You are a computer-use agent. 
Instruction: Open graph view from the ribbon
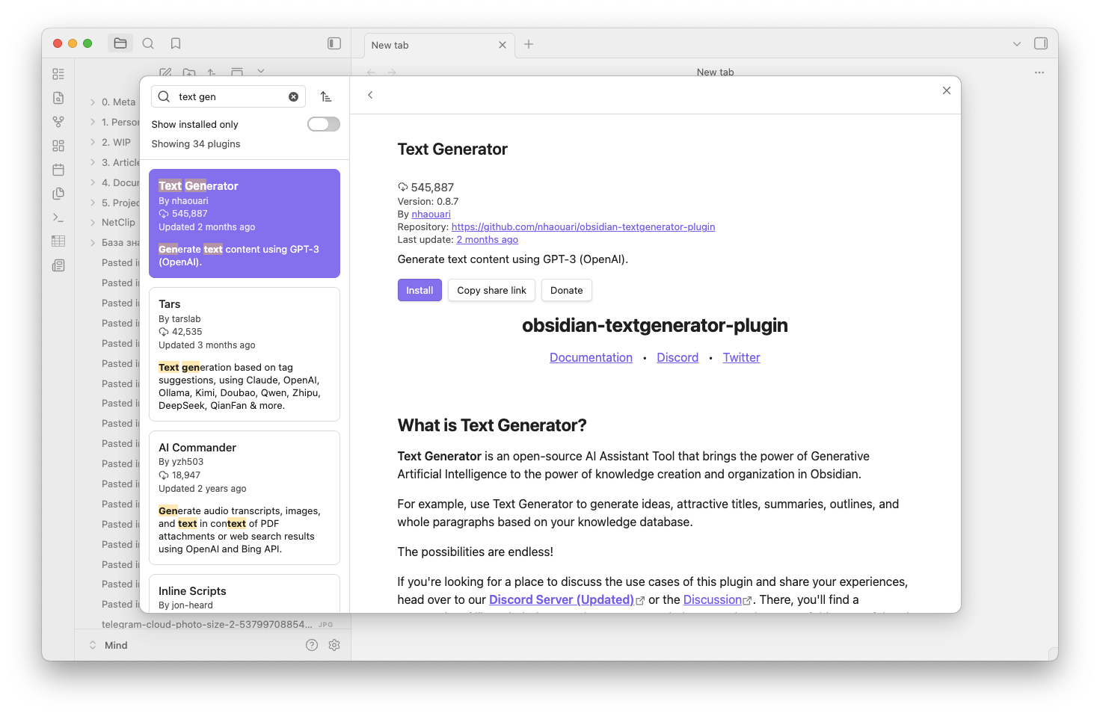point(58,122)
